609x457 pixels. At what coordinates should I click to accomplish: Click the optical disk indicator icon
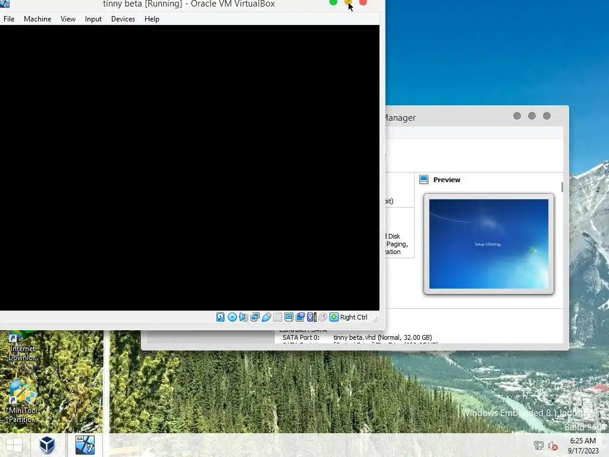coord(232,317)
